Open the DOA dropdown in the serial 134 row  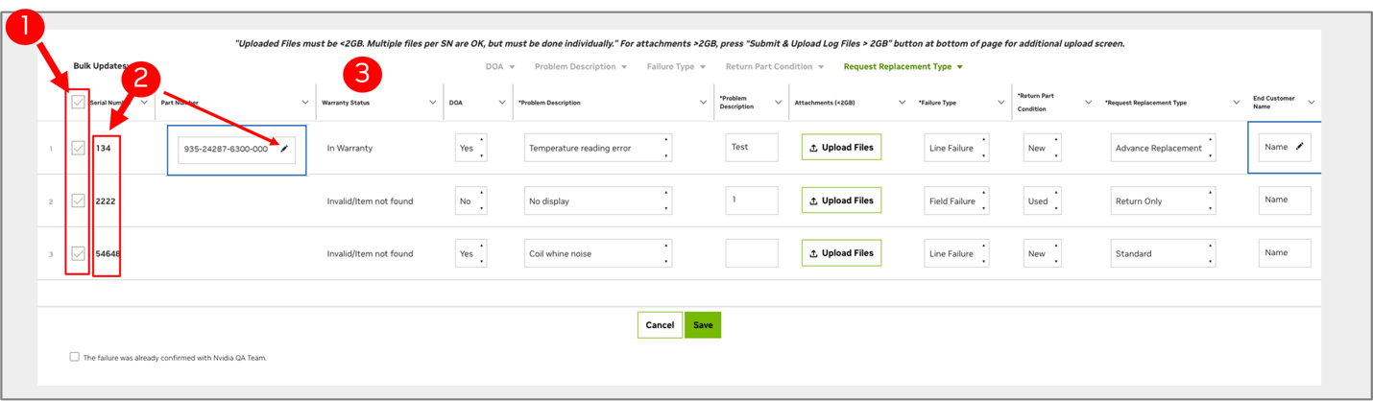click(x=470, y=148)
